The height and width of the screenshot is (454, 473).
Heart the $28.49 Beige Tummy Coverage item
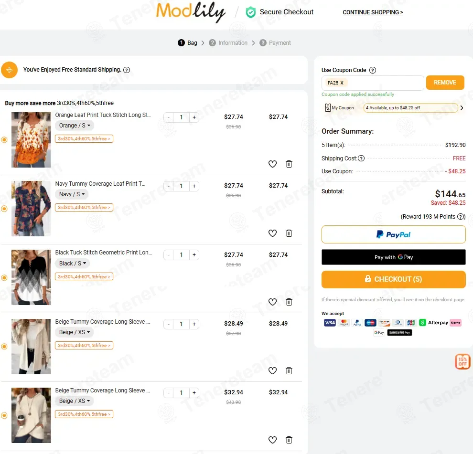272,370
